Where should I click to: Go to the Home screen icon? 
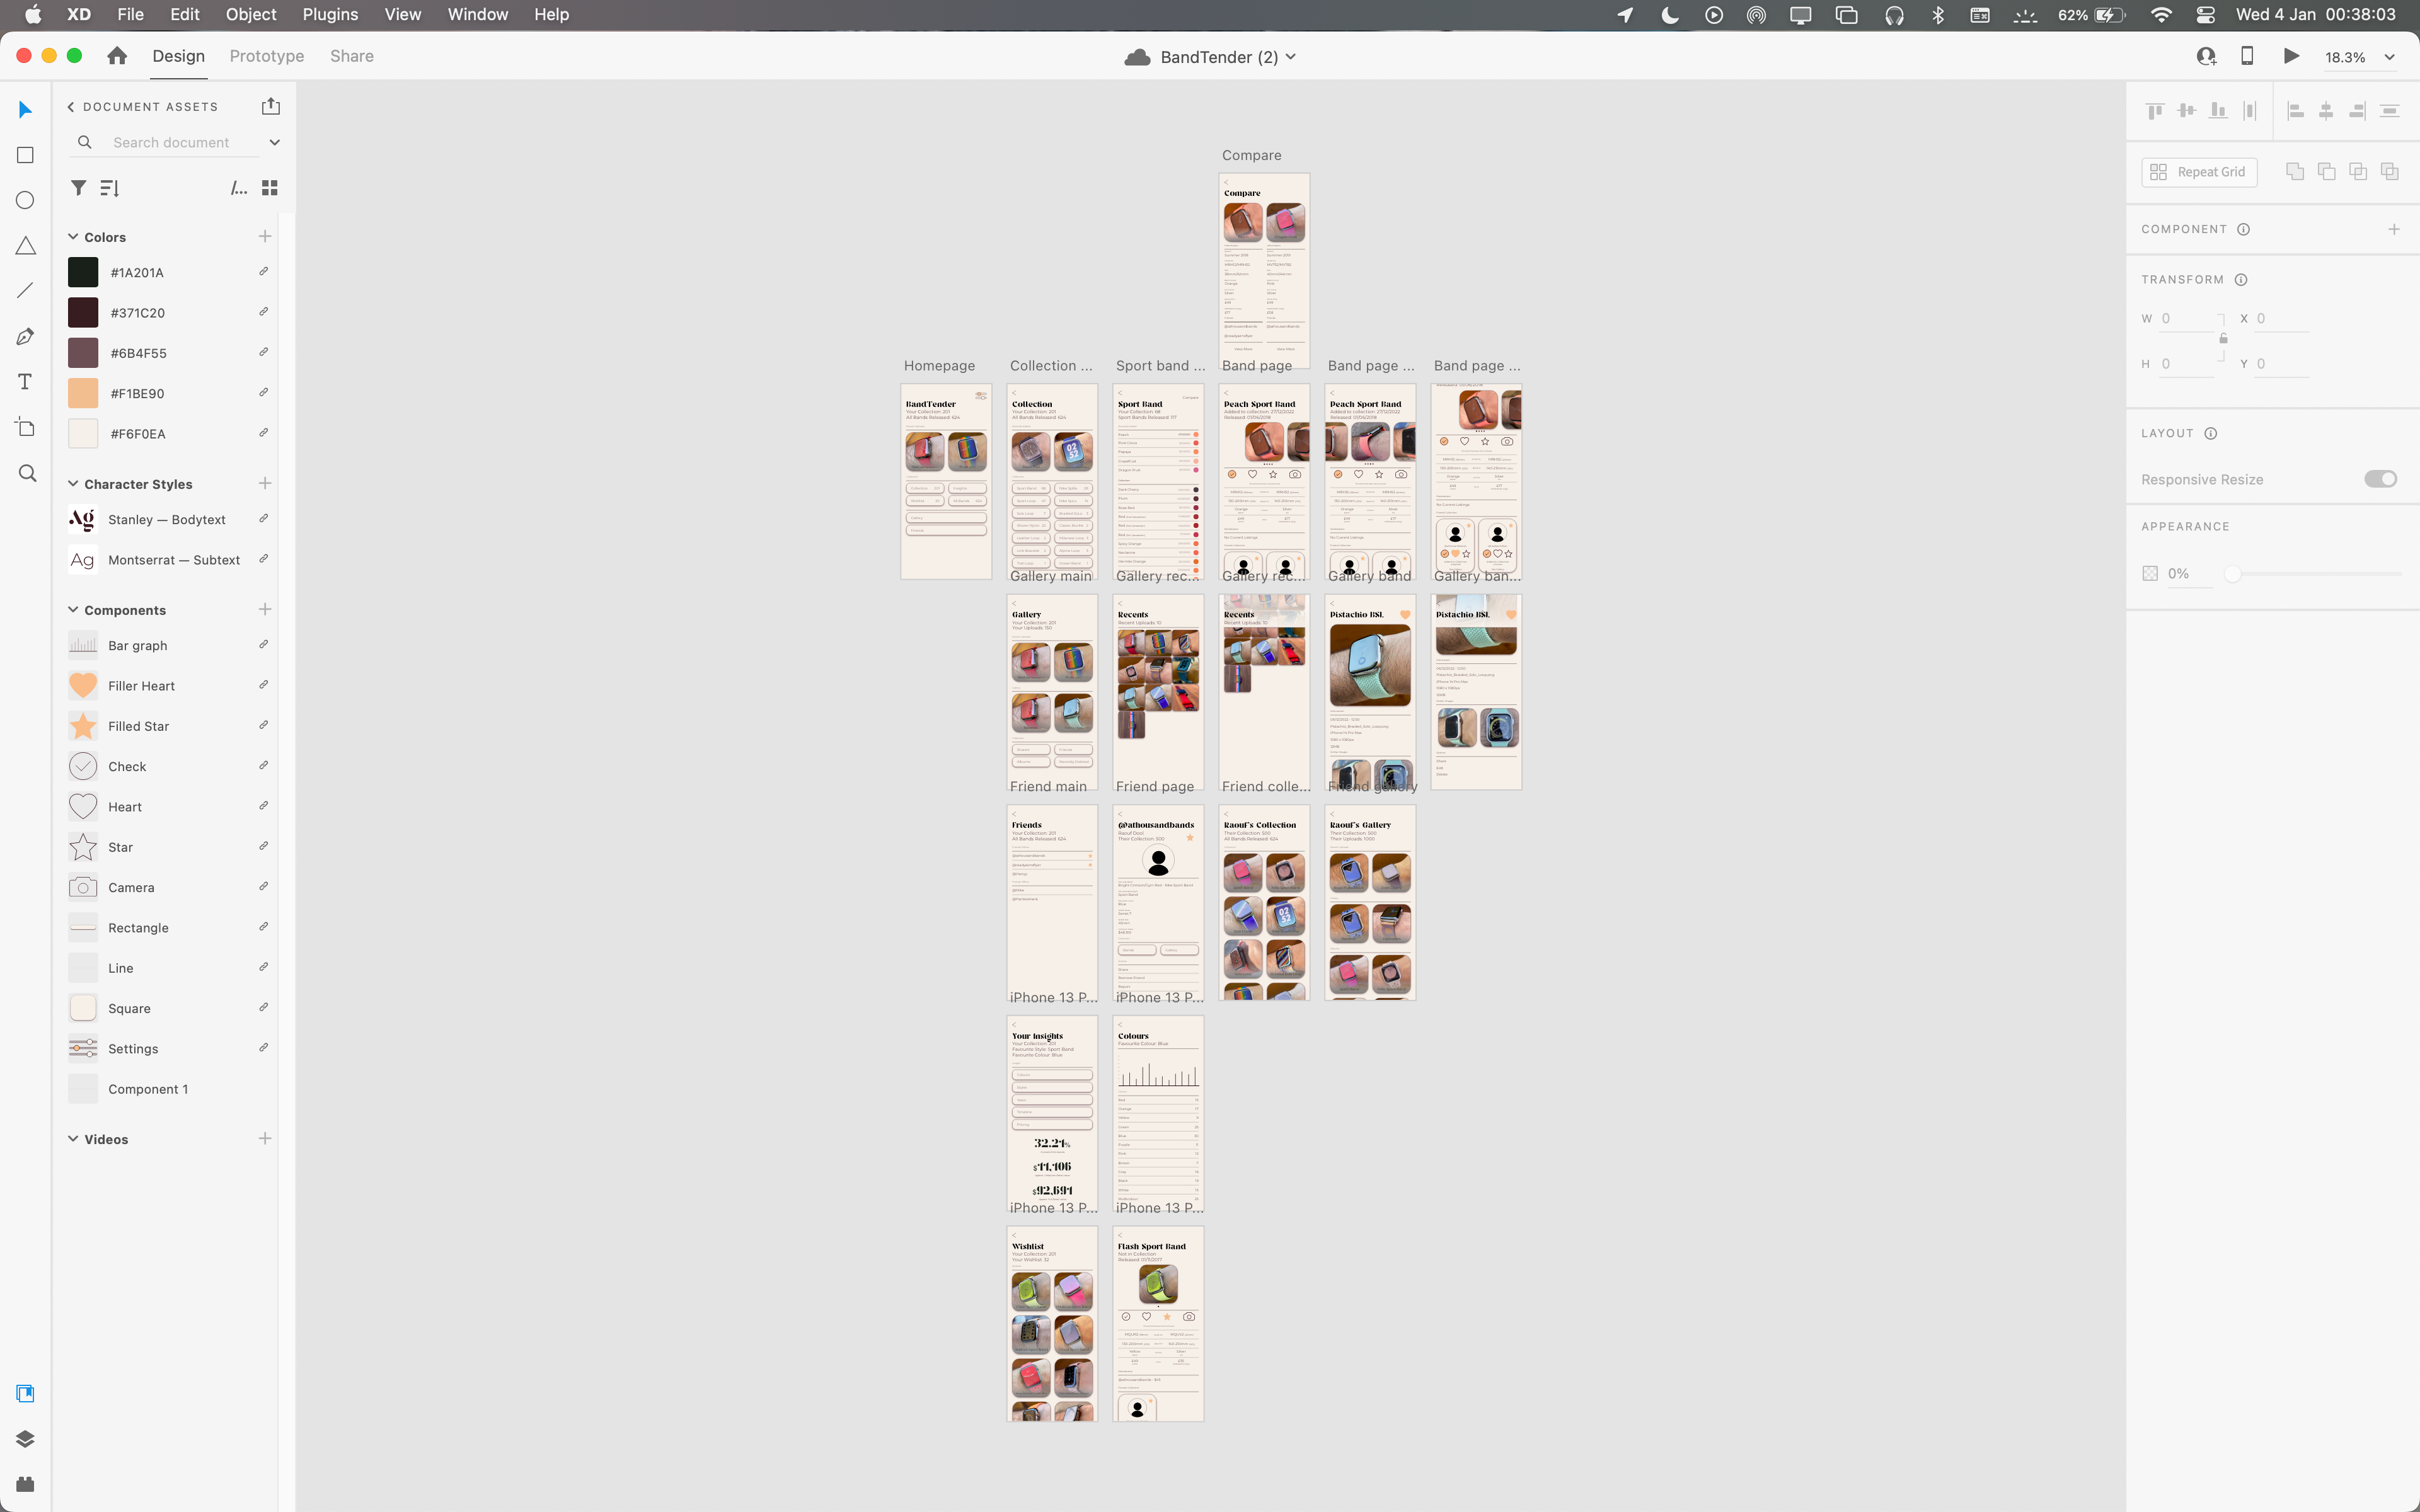pyautogui.click(x=117, y=56)
